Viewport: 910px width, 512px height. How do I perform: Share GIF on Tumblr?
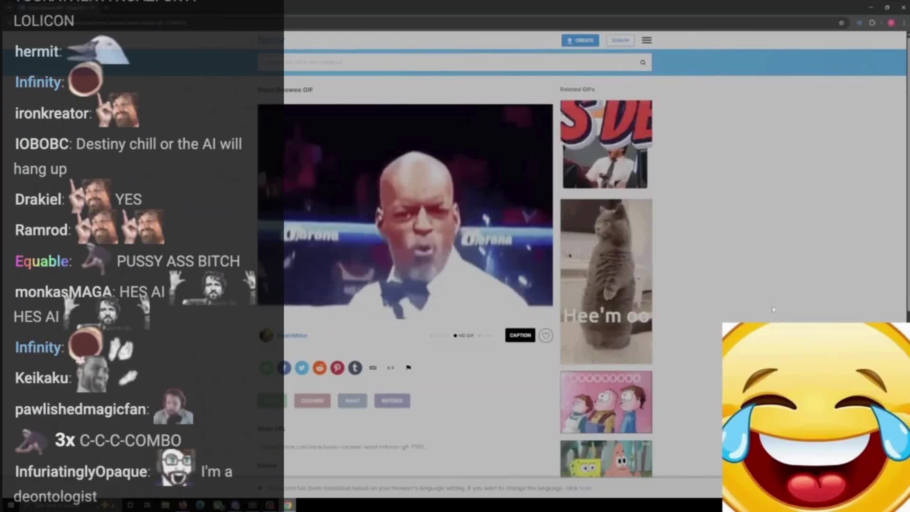355,368
